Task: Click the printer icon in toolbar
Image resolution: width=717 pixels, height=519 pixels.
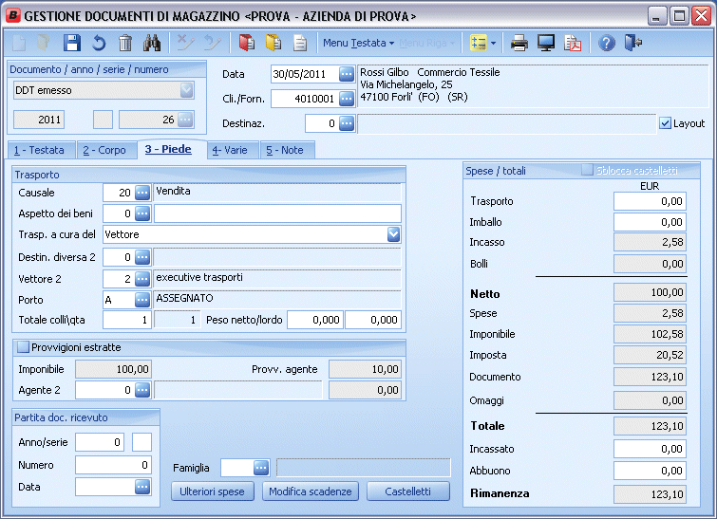Action: (519, 43)
